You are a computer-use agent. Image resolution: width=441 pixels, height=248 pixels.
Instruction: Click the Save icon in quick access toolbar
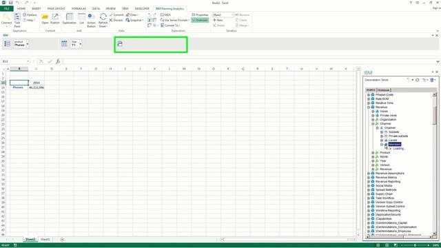(10, 3)
